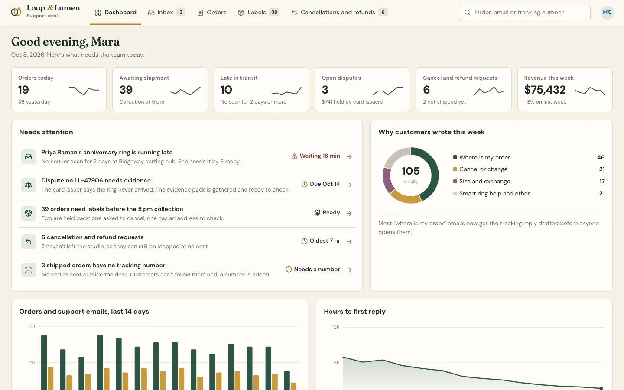Click arrow on no tracking number row
624x390 pixels.
(x=349, y=270)
